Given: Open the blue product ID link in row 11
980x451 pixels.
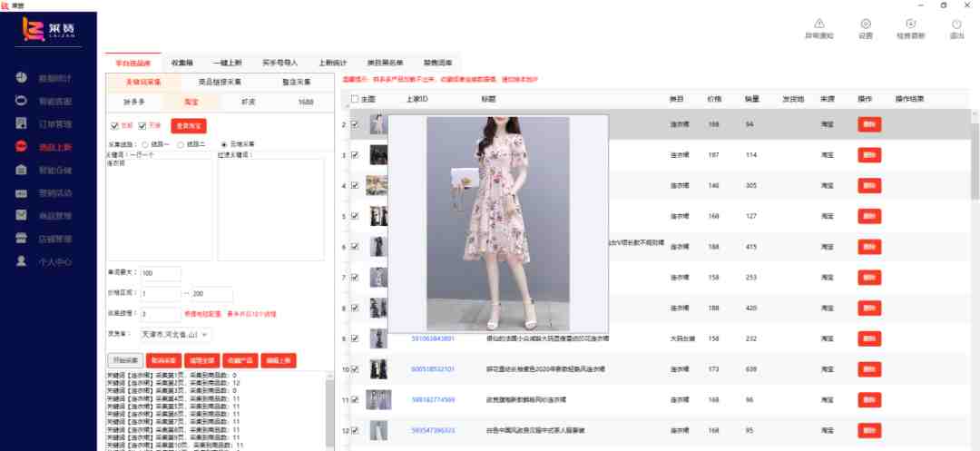Looking at the screenshot, I should click(433, 400).
